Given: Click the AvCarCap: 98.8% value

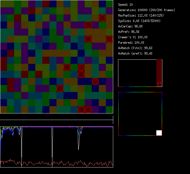Looking at the screenshot, I should tap(130, 26).
